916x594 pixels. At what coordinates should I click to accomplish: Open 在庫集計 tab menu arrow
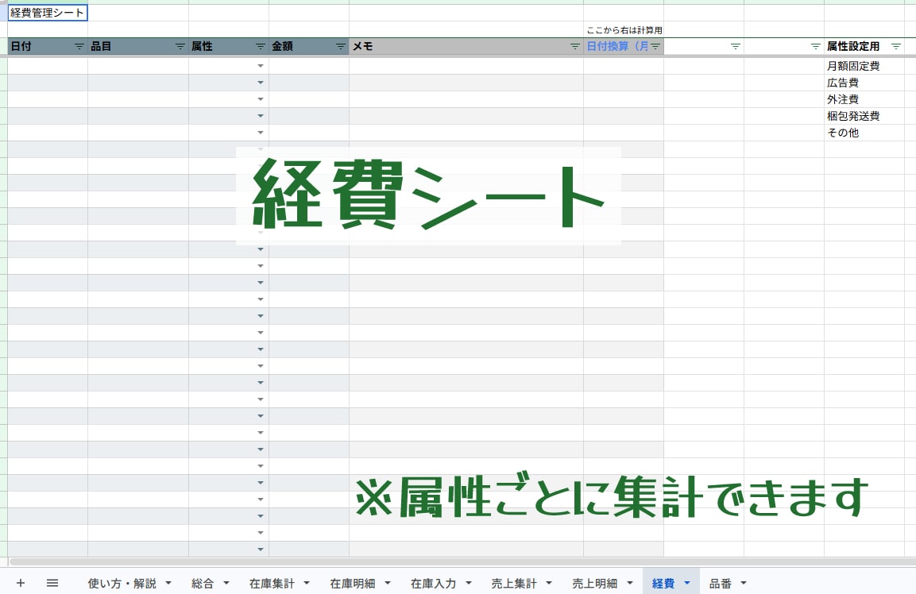[307, 583]
